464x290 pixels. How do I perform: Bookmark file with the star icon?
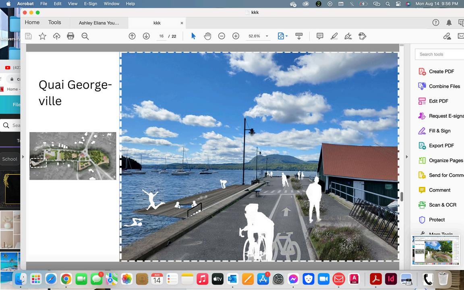point(42,36)
